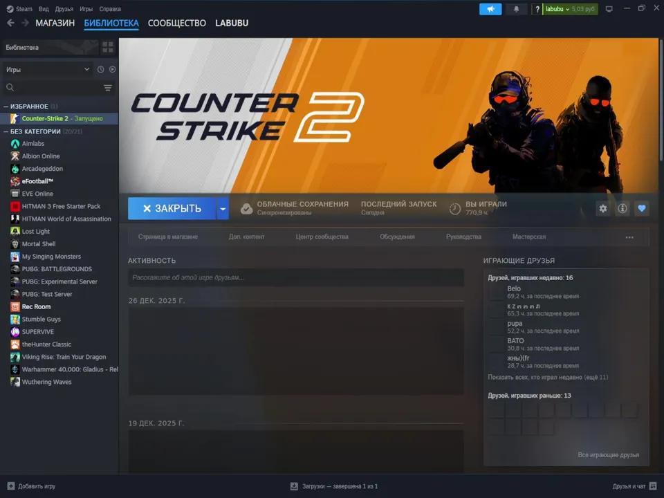Screen dimensions: 664x498
Task: Open Все играющие друзья link
Action: coord(609,455)
